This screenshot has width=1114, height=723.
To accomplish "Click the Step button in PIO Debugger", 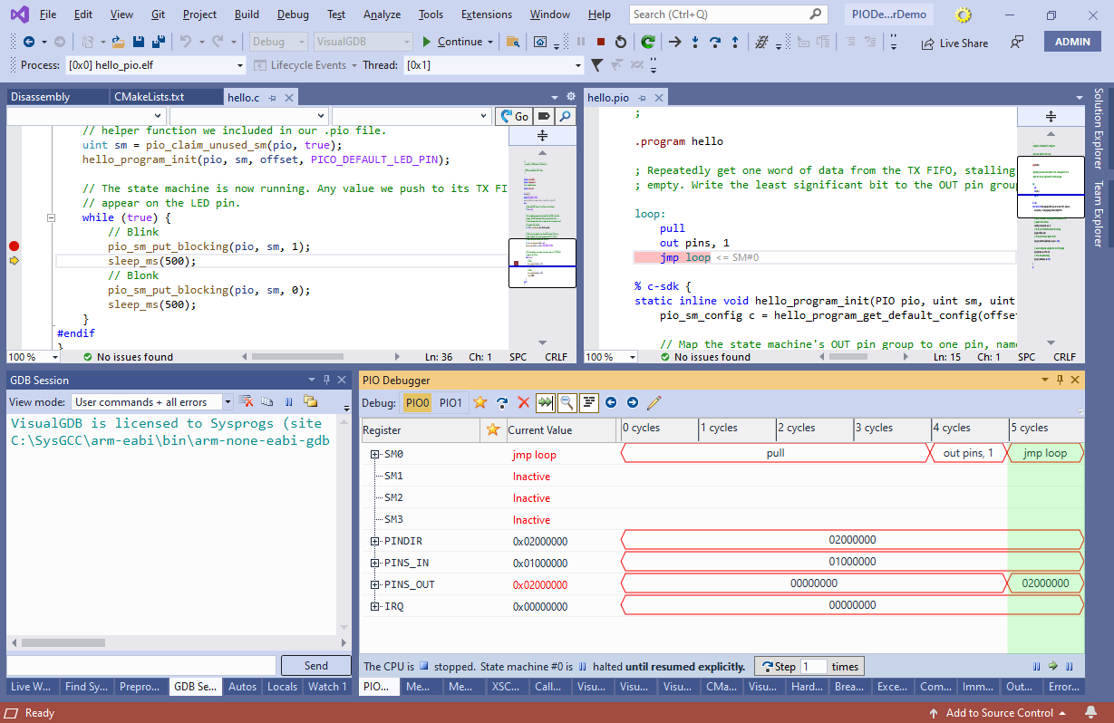I will (778, 666).
